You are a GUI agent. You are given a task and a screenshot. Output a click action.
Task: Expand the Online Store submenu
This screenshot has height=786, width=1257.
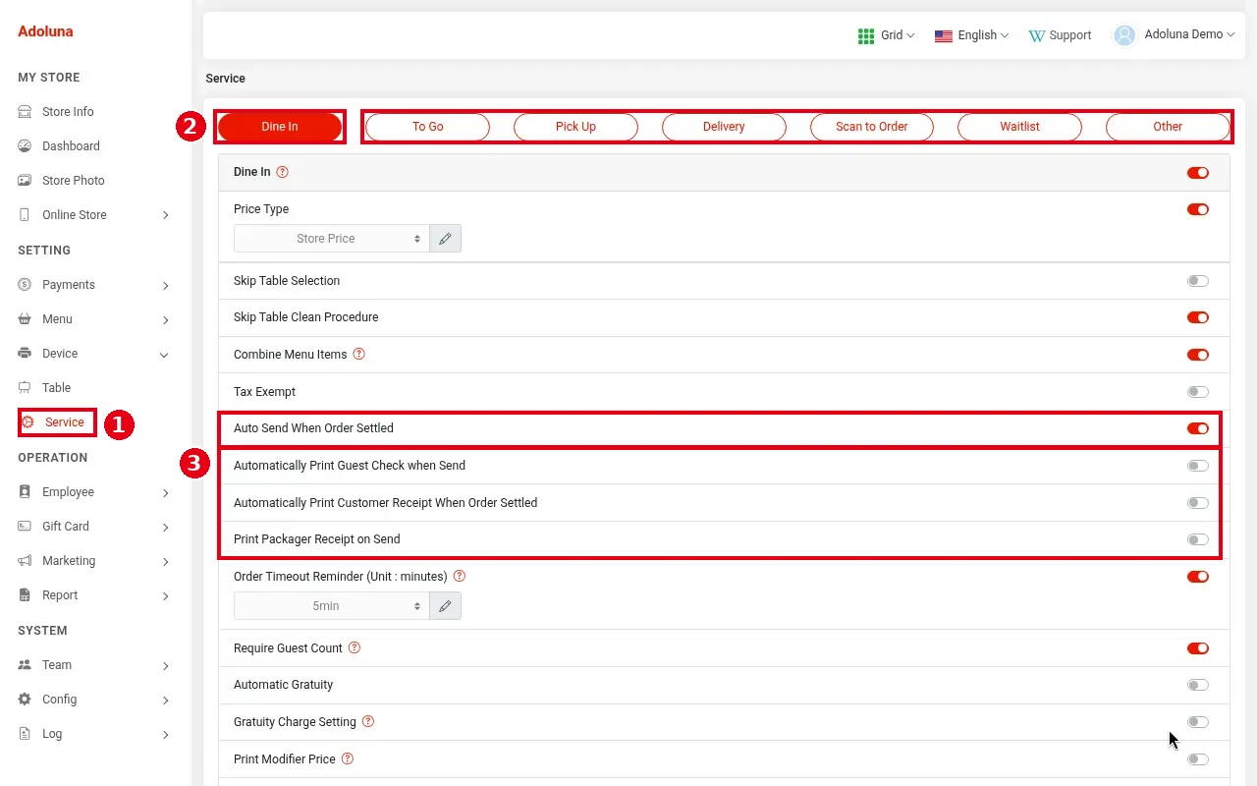93,215
